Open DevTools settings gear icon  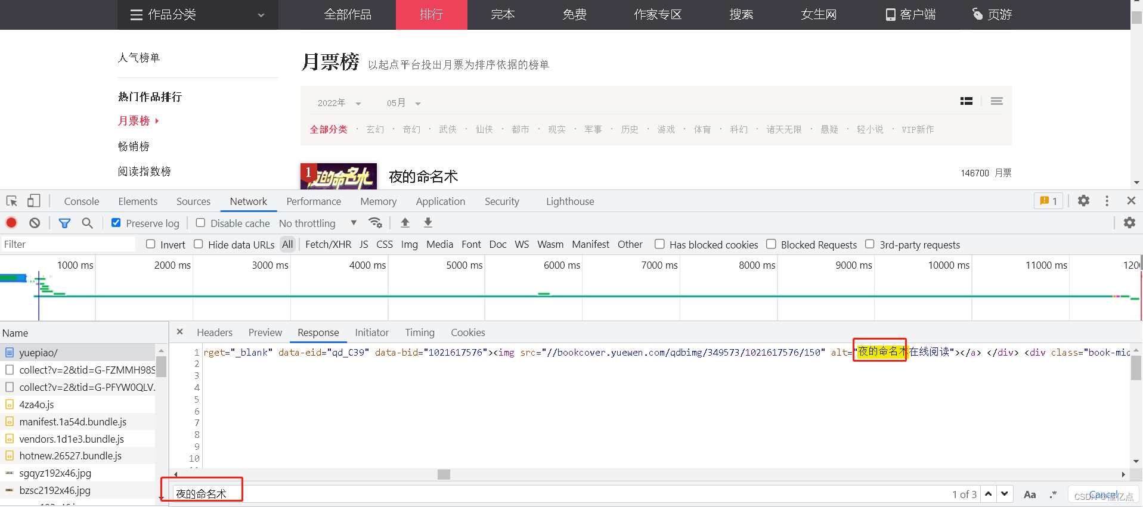(x=1084, y=201)
